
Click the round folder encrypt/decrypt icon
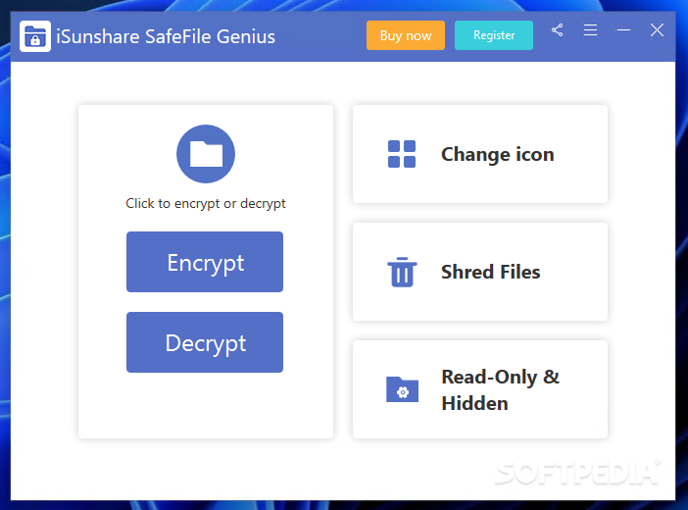206,154
